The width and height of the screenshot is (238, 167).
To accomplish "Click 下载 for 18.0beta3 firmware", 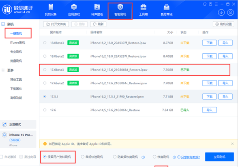I will (210, 43).
